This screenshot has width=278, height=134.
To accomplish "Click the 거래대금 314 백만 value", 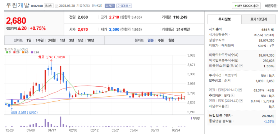I will [x=183, y=29].
